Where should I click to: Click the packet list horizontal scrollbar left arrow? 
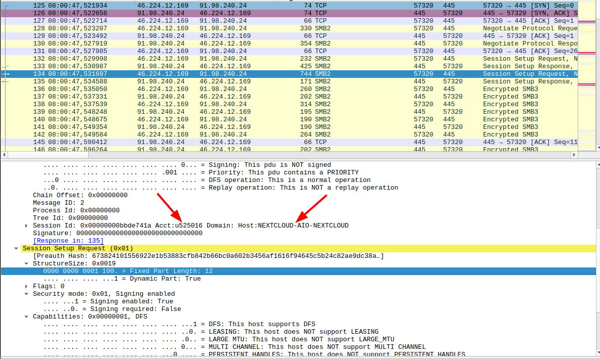5,155
